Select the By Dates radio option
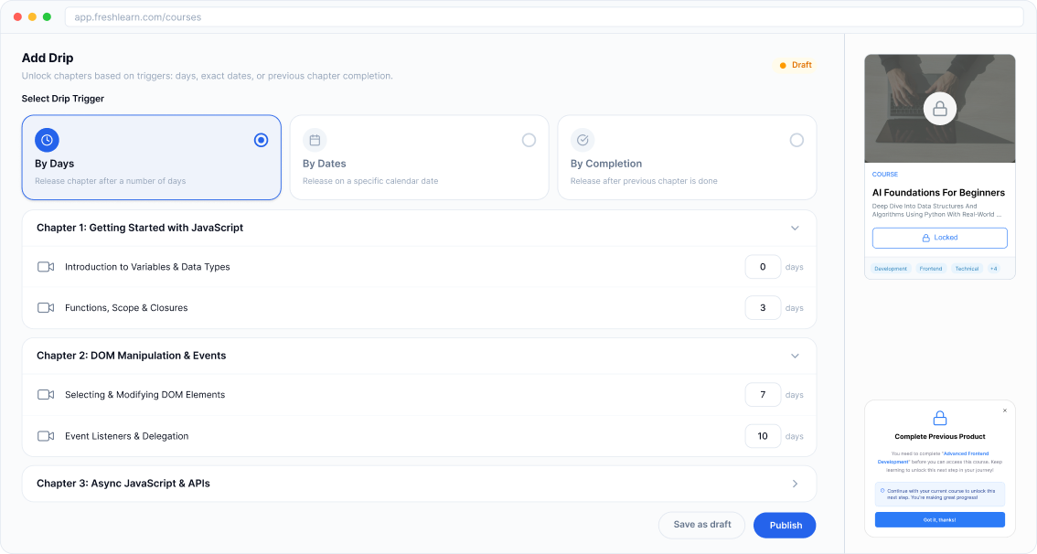Viewport: 1037px width, 554px height. [529, 140]
